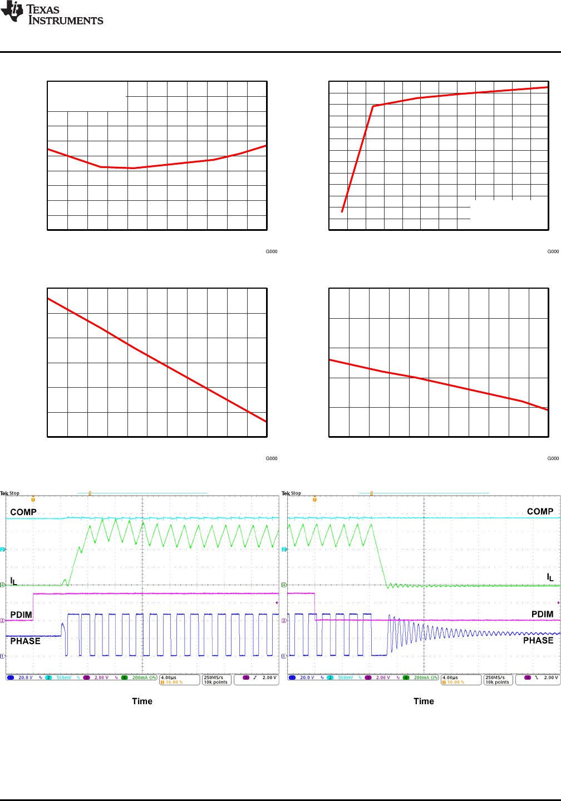The width and height of the screenshot is (561, 801).
Task: Click orange trigger marker atop left oscilloscope grid
Action: (x=33, y=500)
